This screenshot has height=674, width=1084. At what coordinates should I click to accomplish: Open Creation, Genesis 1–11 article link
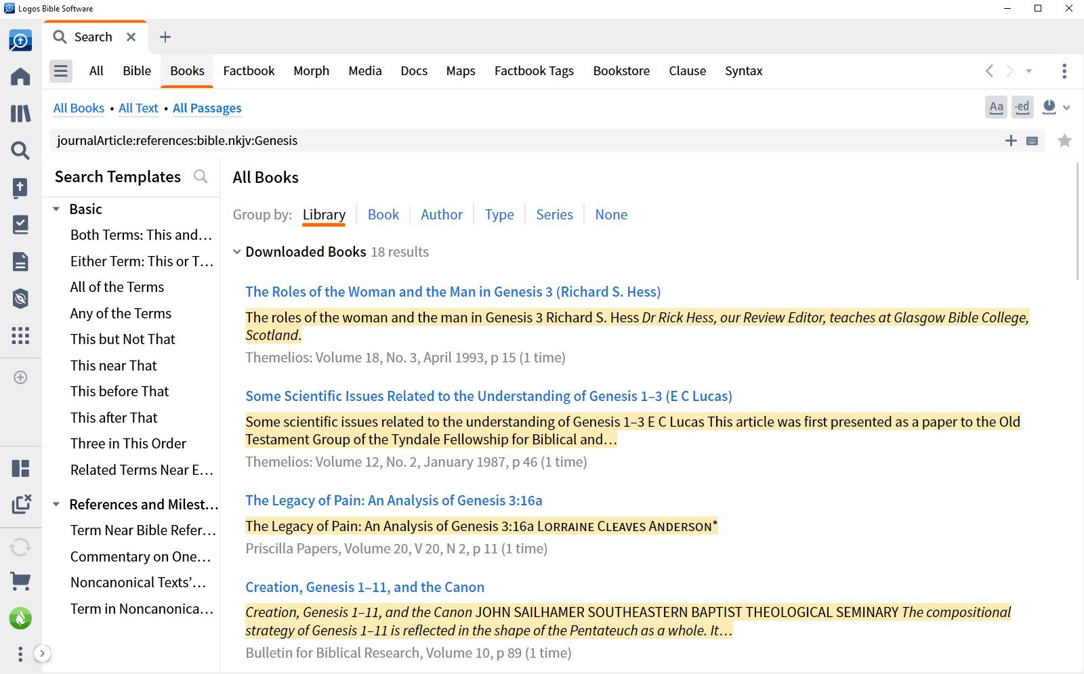(364, 587)
